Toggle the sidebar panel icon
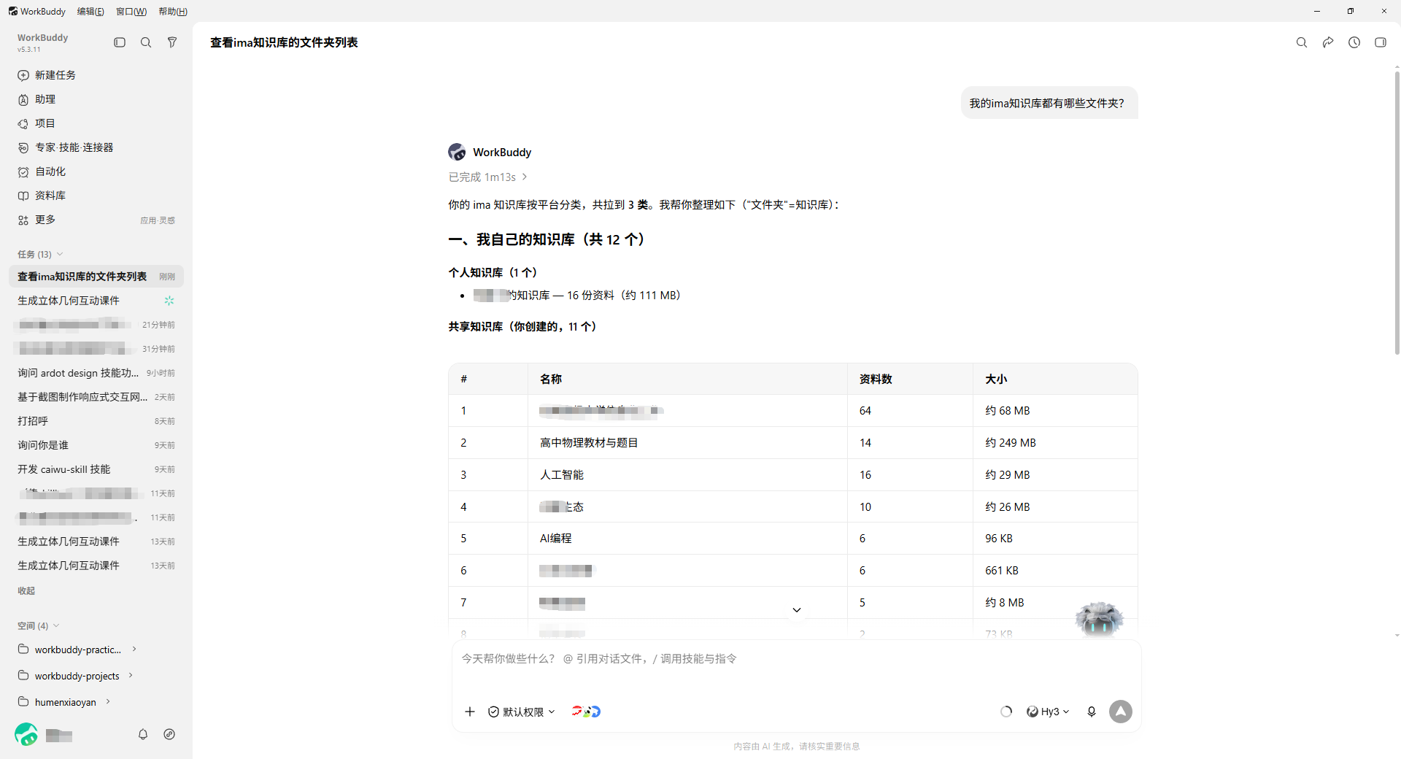The height and width of the screenshot is (759, 1401). pyautogui.click(x=120, y=42)
